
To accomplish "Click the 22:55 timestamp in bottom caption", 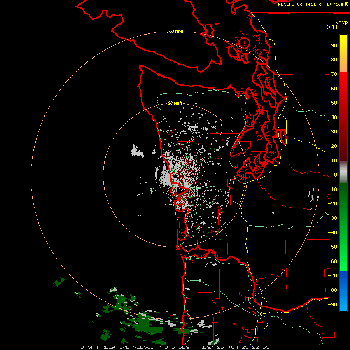I will (x=261, y=347).
